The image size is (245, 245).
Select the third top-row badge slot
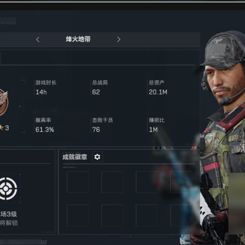[x=146, y=182]
